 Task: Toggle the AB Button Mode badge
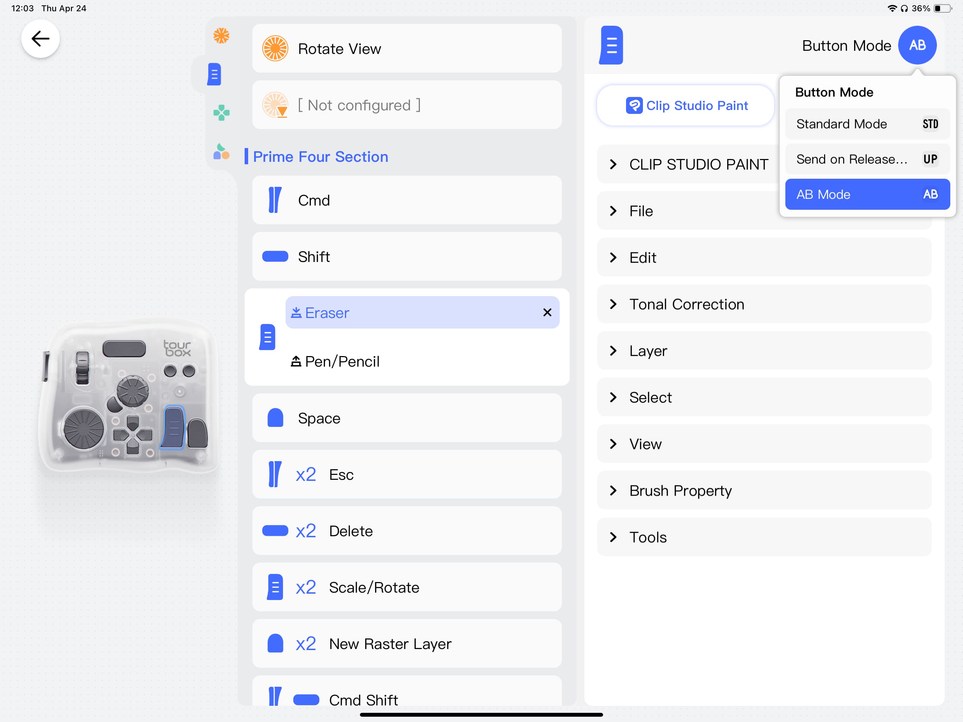point(917,45)
